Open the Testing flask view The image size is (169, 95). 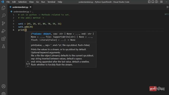[x=3, y=46]
